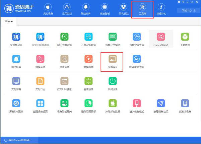Go to 酷炫铃声 ringtones section
This screenshot has height=144, width=201.
tap(86, 9)
